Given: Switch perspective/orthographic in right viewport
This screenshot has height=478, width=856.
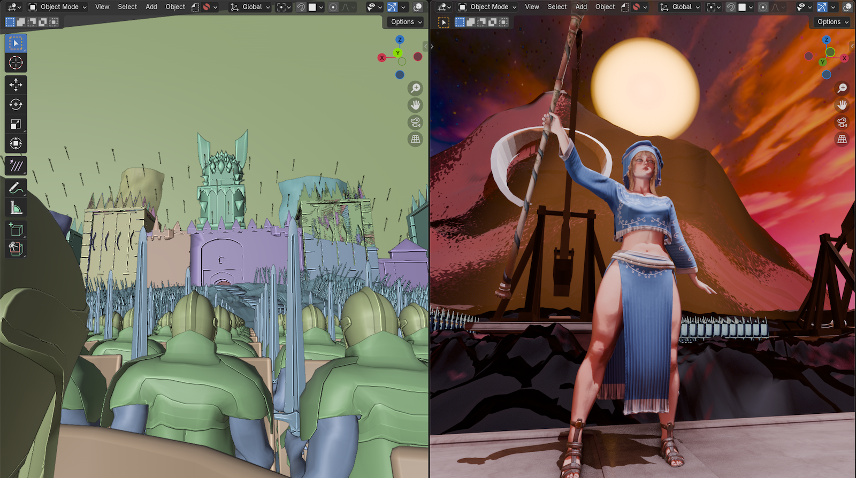Looking at the screenshot, I should (x=842, y=140).
